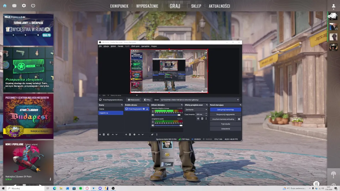The height and width of the screenshot is (191, 340).
Task: Open the Panele menu in OBS
Action: pos(121,46)
